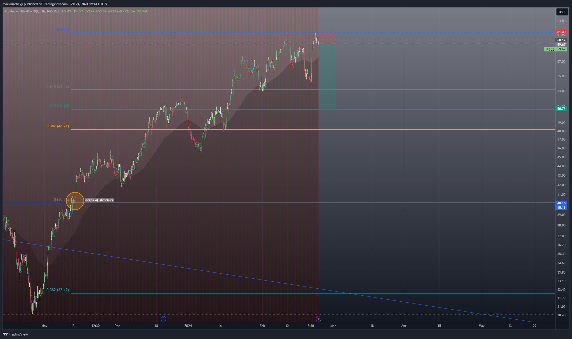The height and width of the screenshot is (339, 572).
Task: Click the Mar date label on the time axis
Action: [x=333, y=326]
